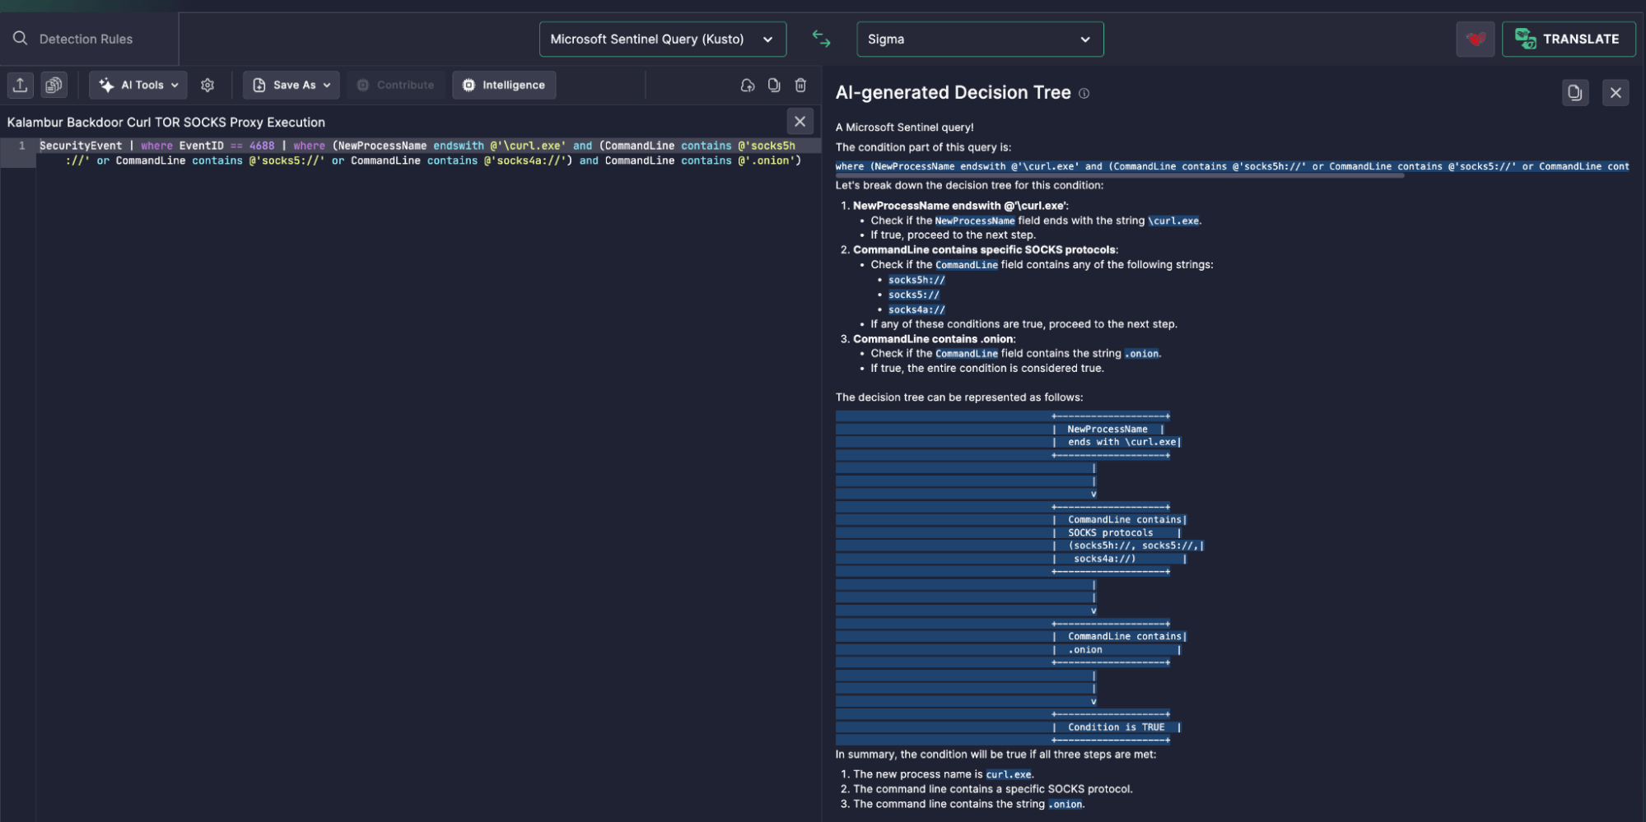
Task: Open editor settings gear icon
Action: coord(207,85)
